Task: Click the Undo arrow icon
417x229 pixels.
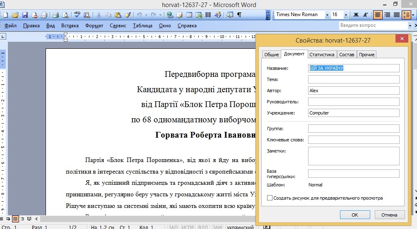Action: pyautogui.click(x=140, y=15)
